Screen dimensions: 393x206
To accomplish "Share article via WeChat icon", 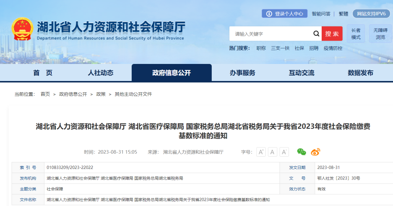I will 301,152.
